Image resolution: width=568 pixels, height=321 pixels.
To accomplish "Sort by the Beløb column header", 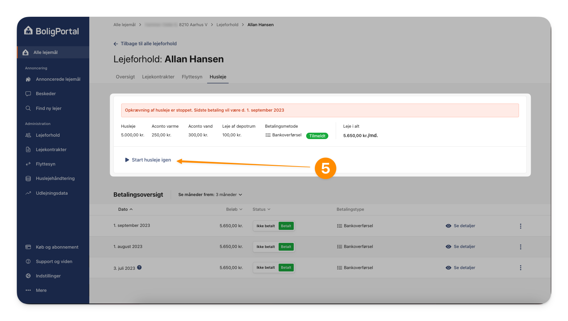I will pyautogui.click(x=234, y=209).
